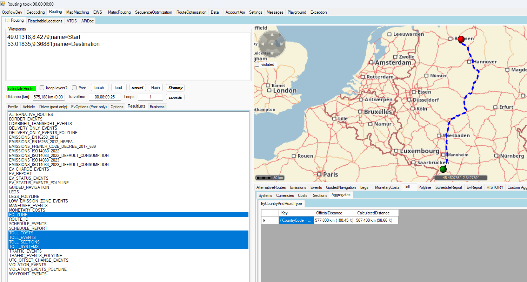This screenshot has height=282, width=527.
Task: Click the coords button
Action: coord(175,97)
